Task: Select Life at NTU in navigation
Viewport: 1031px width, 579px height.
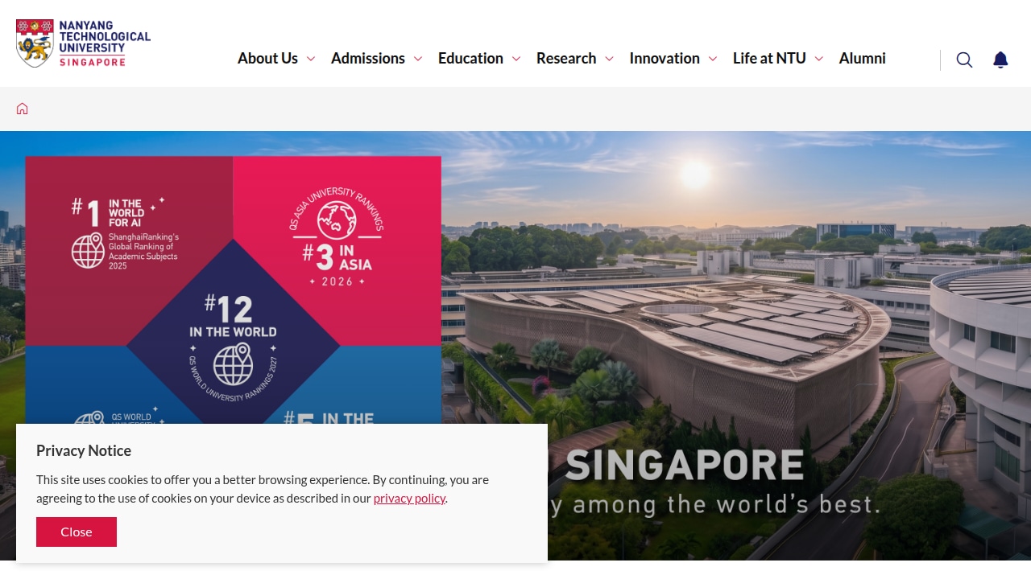Action: 769,58
